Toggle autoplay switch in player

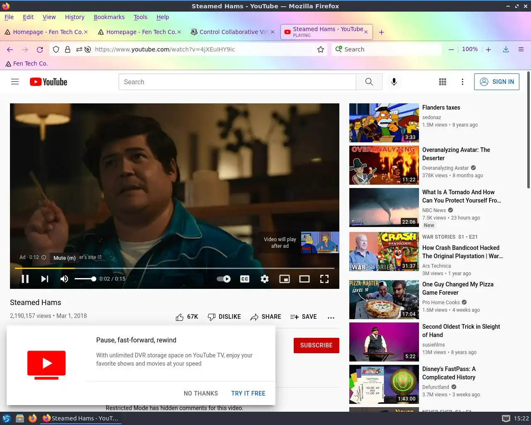click(x=224, y=279)
